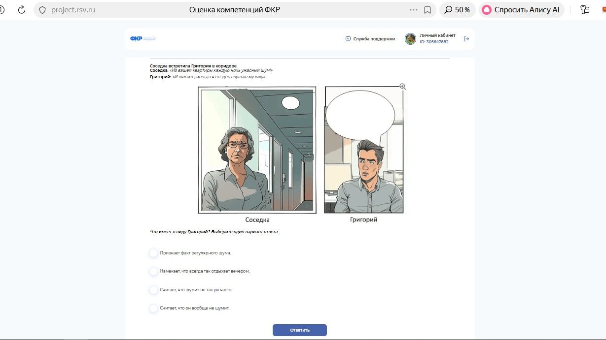Screen dimensions: 606x340
Task: Bookmark this page icon
Action: (x=428, y=10)
